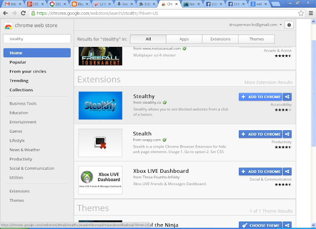Click the Stealthy extension thumbnail
Screen dimensions: 316x229
click(x=100, y=106)
